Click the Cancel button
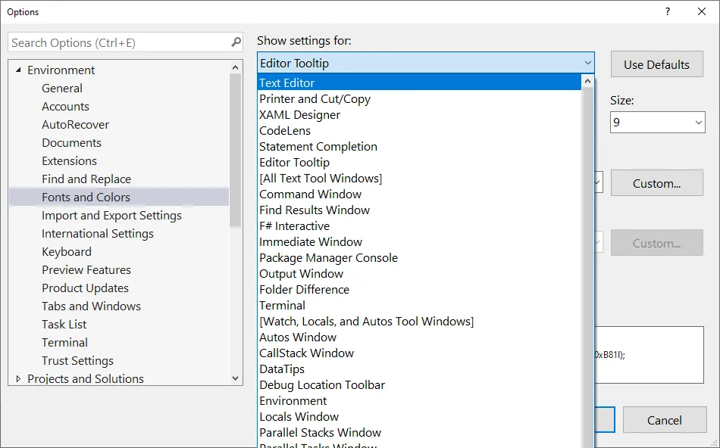The width and height of the screenshot is (720, 448). (x=665, y=420)
